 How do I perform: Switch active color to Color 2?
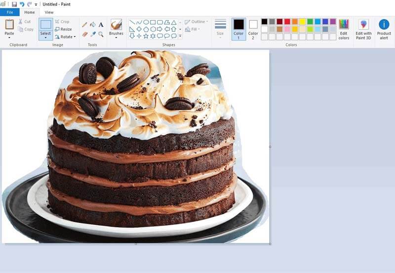point(253,29)
